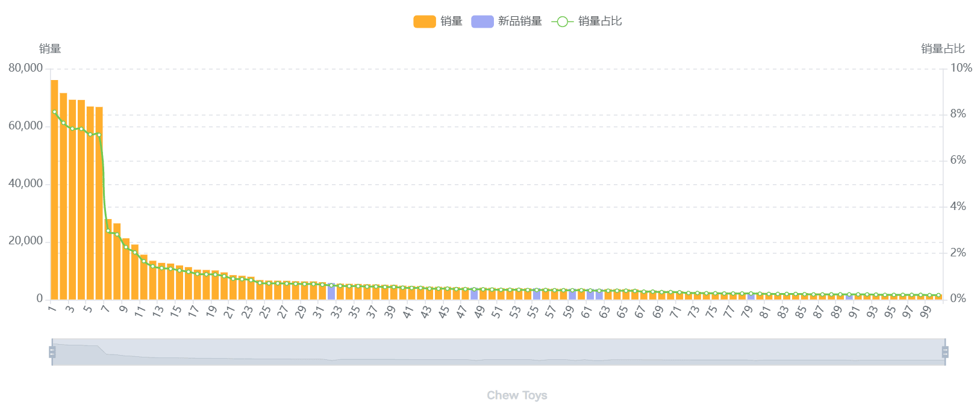Toggle 销量占比 series via legend text

600,22
